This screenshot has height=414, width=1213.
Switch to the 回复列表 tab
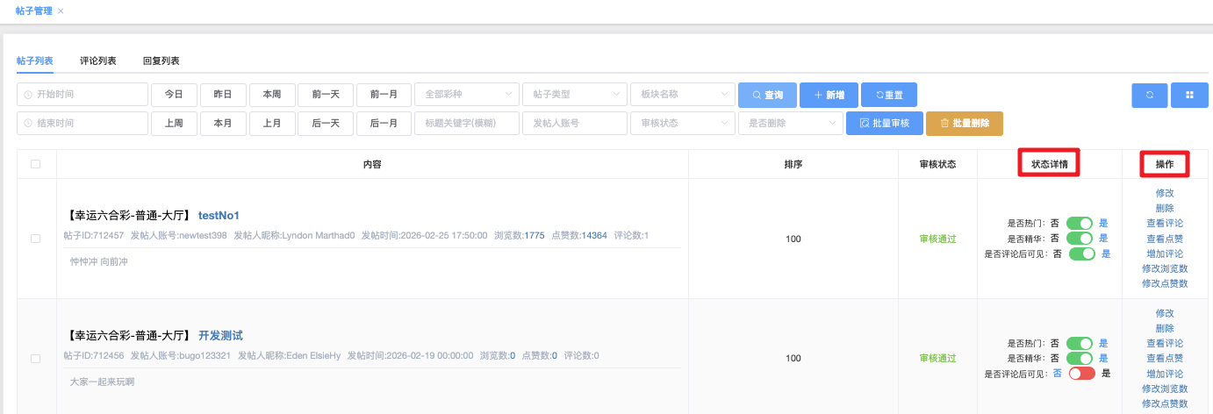tap(161, 61)
